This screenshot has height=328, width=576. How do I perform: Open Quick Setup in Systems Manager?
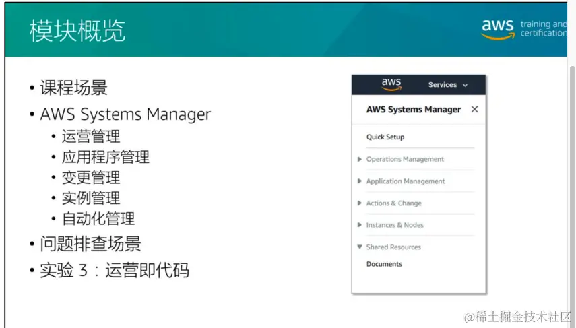[x=385, y=137]
